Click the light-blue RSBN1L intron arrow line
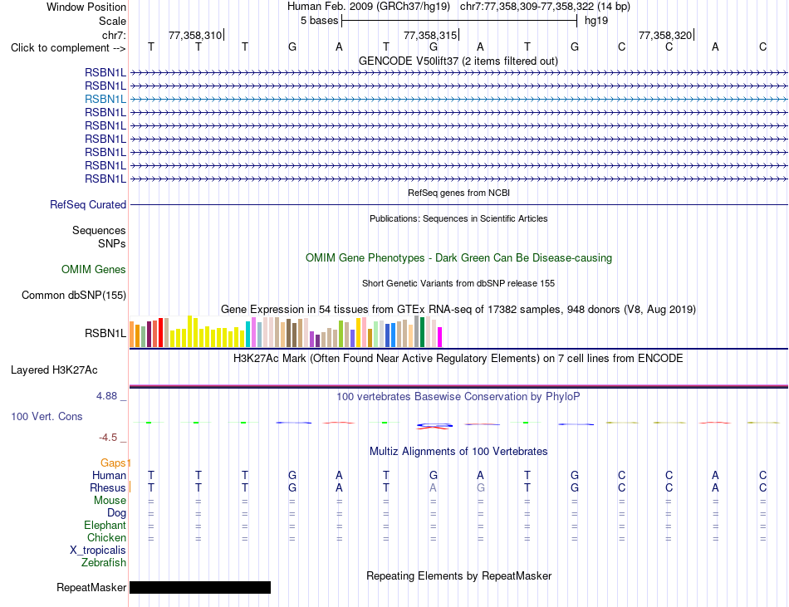Viewport: 789px width, 607px height. (459, 99)
